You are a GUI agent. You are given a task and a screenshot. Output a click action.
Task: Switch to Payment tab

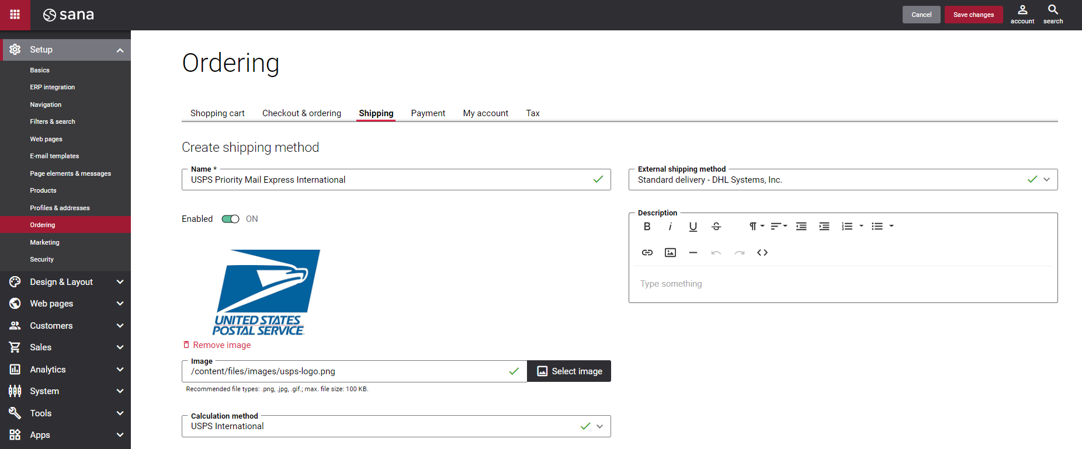click(428, 113)
